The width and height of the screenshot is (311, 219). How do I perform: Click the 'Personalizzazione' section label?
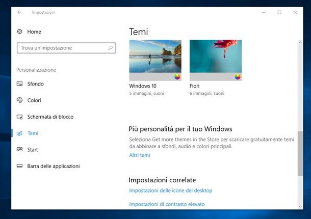coord(36,70)
